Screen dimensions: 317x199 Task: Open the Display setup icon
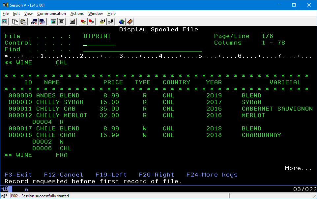pyautogui.click(x=53, y=22)
